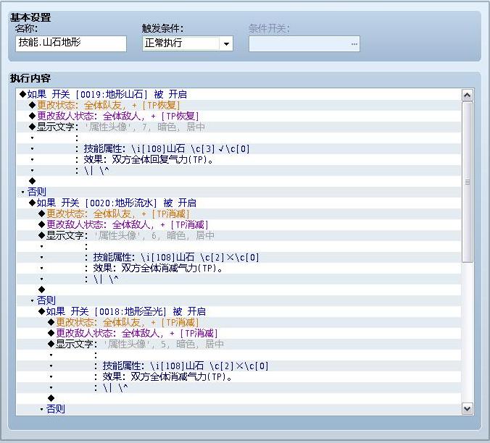Select 显示文字 line with value 6

click(x=238, y=235)
